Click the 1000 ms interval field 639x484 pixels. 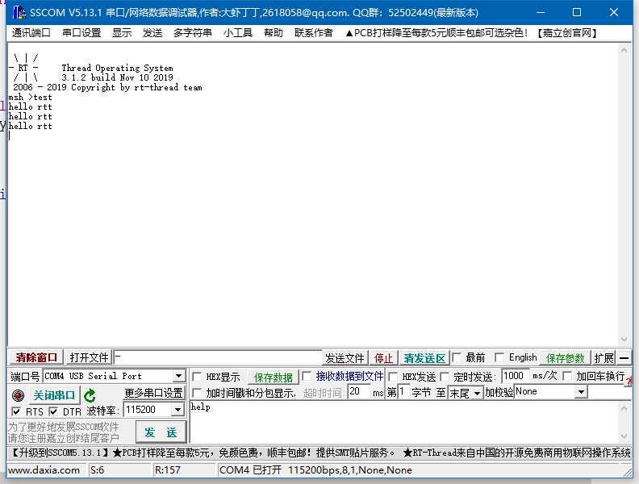516,376
